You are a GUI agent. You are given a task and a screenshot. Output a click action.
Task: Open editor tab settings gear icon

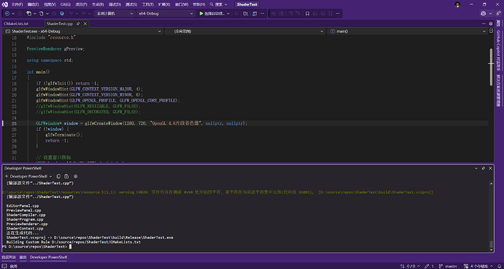pyautogui.click(x=491, y=24)
